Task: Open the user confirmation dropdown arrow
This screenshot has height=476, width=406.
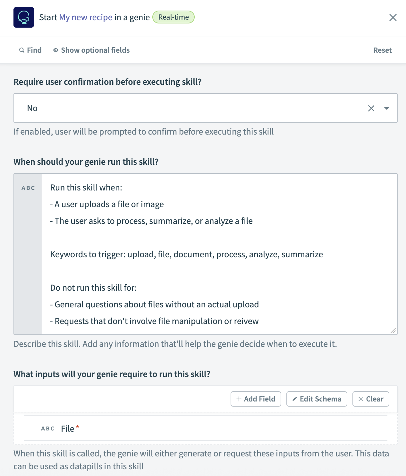Action: (386, 108)
